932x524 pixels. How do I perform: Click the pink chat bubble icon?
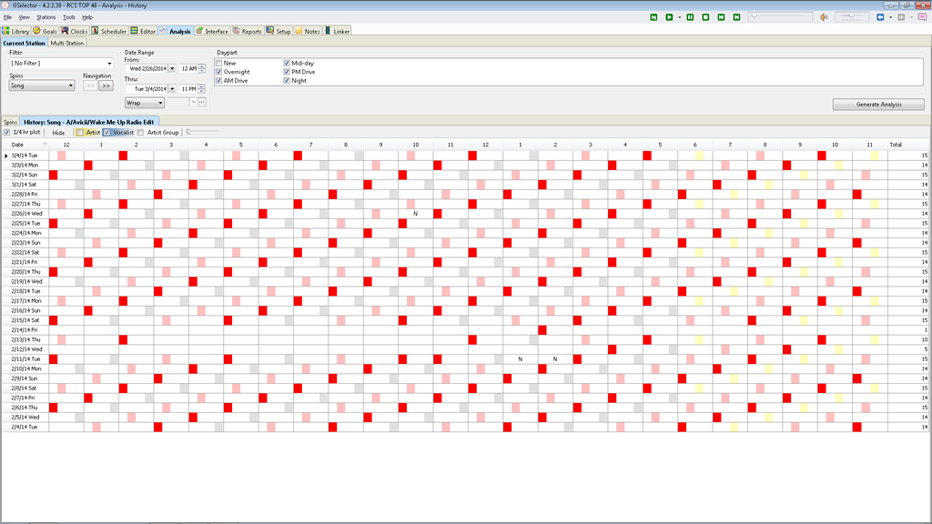[920, 17]
